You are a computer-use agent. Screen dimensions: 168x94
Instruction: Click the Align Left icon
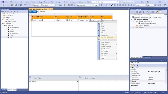pyautogui.click(x=115, y=5)
